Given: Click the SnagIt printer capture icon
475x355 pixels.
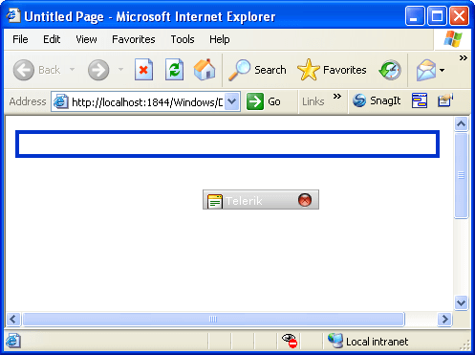Looking at the screenshot, I should 445,100.
